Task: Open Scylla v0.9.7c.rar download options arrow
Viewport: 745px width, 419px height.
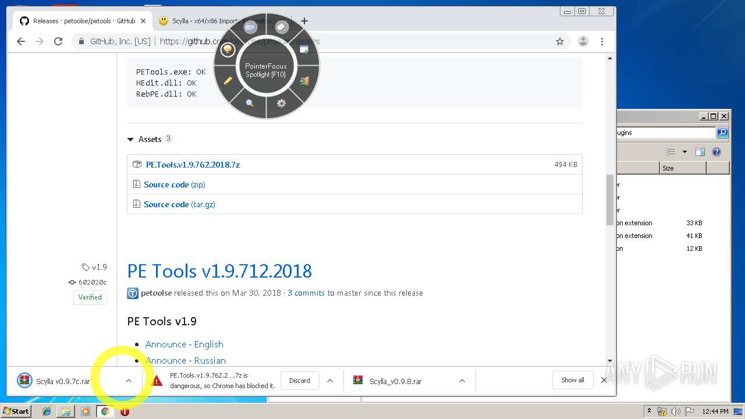Action: pyautogui.click(x=129, y=381)
